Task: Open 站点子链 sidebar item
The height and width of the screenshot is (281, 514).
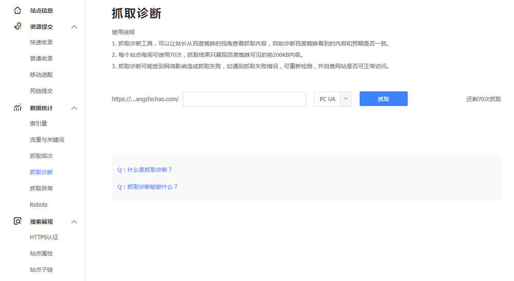Action: [41, 270]
